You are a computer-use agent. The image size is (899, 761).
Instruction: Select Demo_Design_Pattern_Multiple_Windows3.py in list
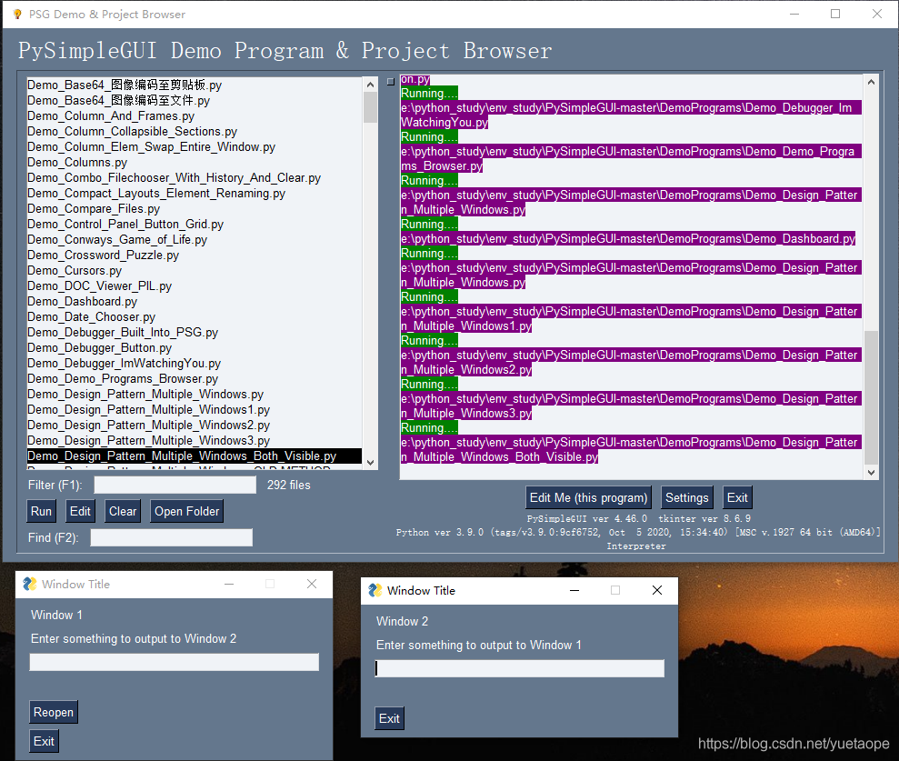(195, 441)
